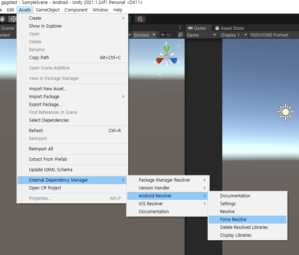Image resolution: width=299 pixels, height=255 pixels.
Task: Open the Window menu
Action: pyautogui.click(x=100, y=10)
